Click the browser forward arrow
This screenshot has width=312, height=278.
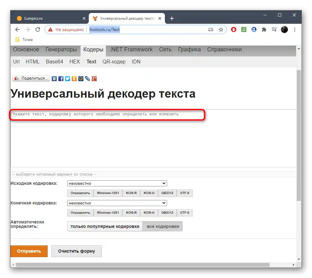coord(28,30)
